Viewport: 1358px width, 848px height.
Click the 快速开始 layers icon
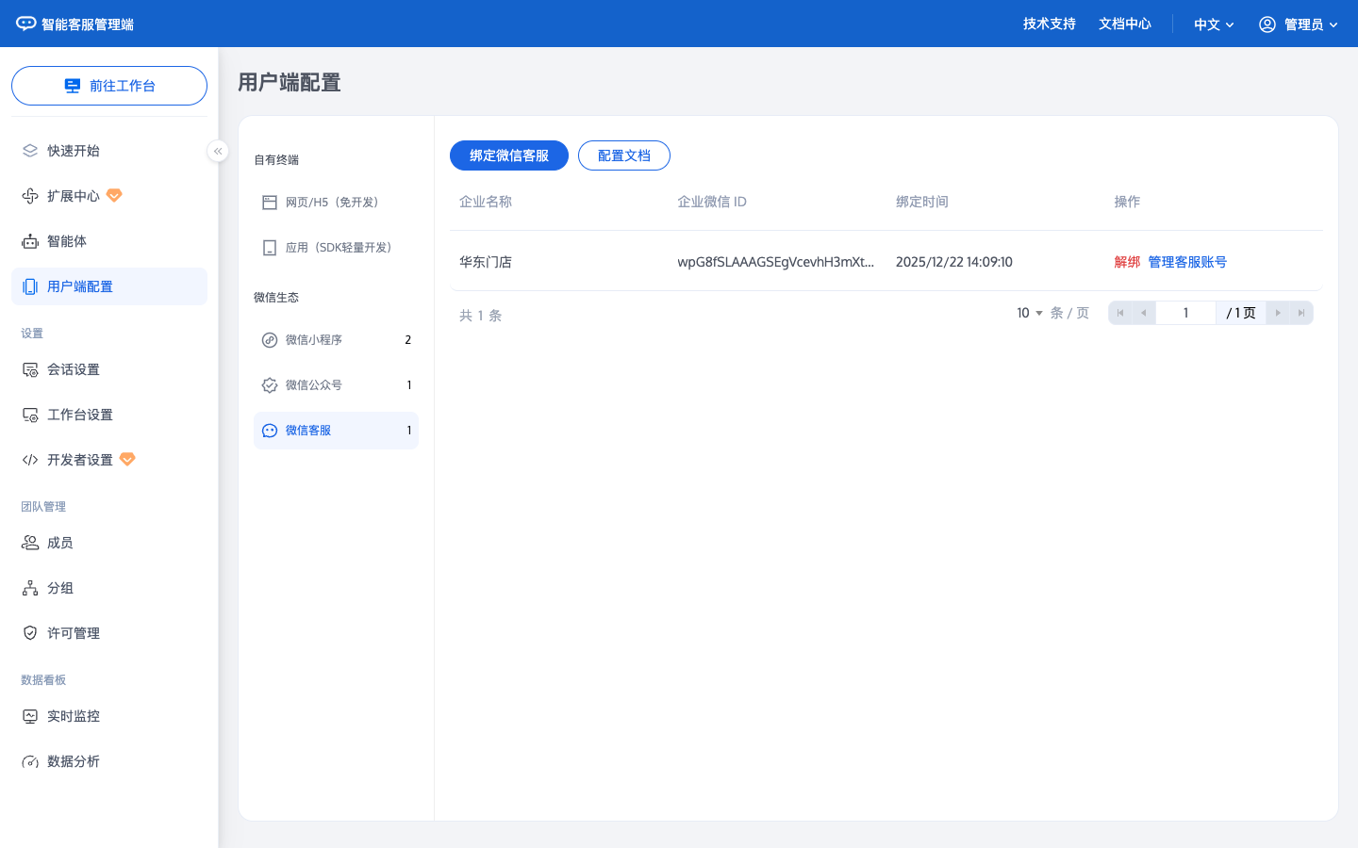click(x=30, y=151)
